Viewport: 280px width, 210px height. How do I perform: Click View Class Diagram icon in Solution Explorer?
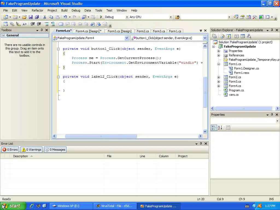249,36
